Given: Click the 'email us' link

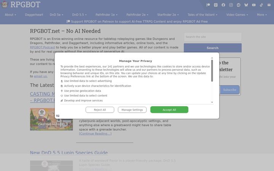Looking at the screenshot, I should pyautogui.click(x=40, y=76).
